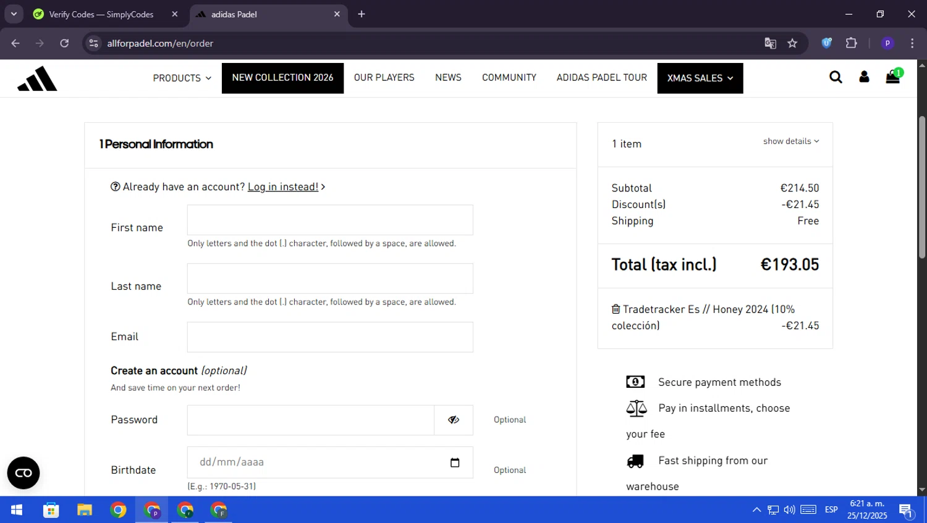Open COMMUNITY menu item
This screenshot has height=523, width=927.
[509, 78]
